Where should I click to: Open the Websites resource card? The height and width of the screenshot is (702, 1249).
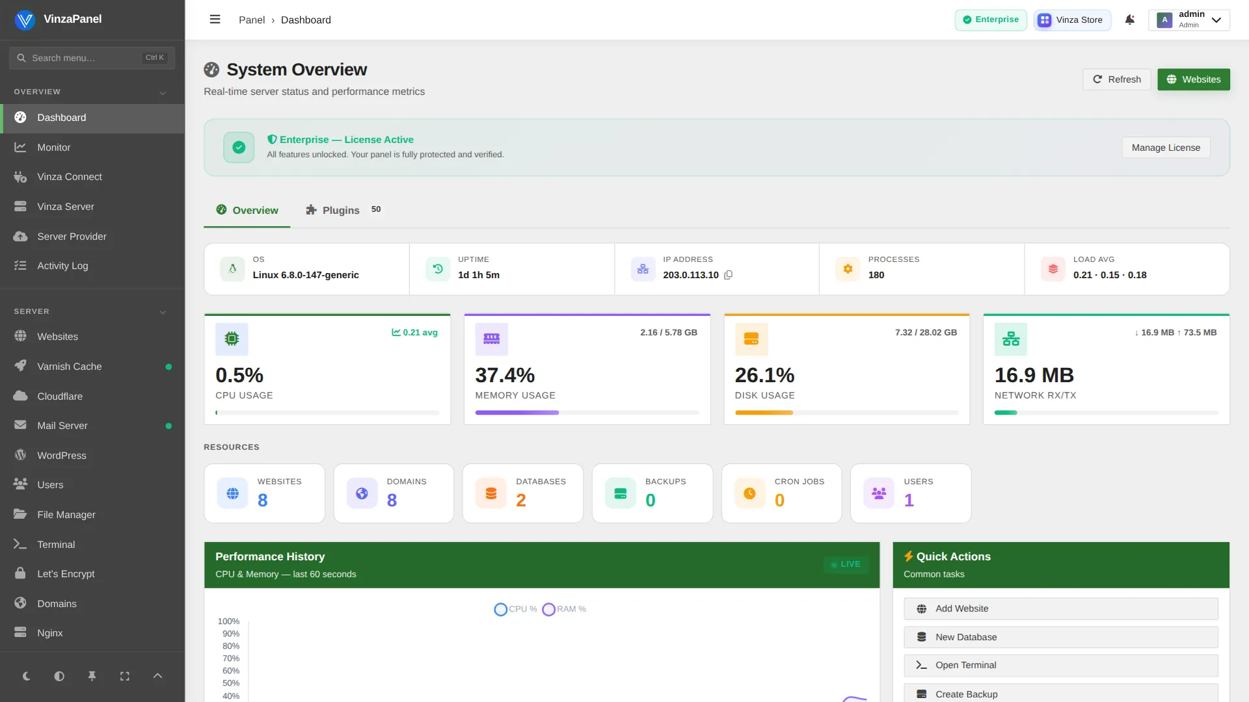[x=264, y=493]
